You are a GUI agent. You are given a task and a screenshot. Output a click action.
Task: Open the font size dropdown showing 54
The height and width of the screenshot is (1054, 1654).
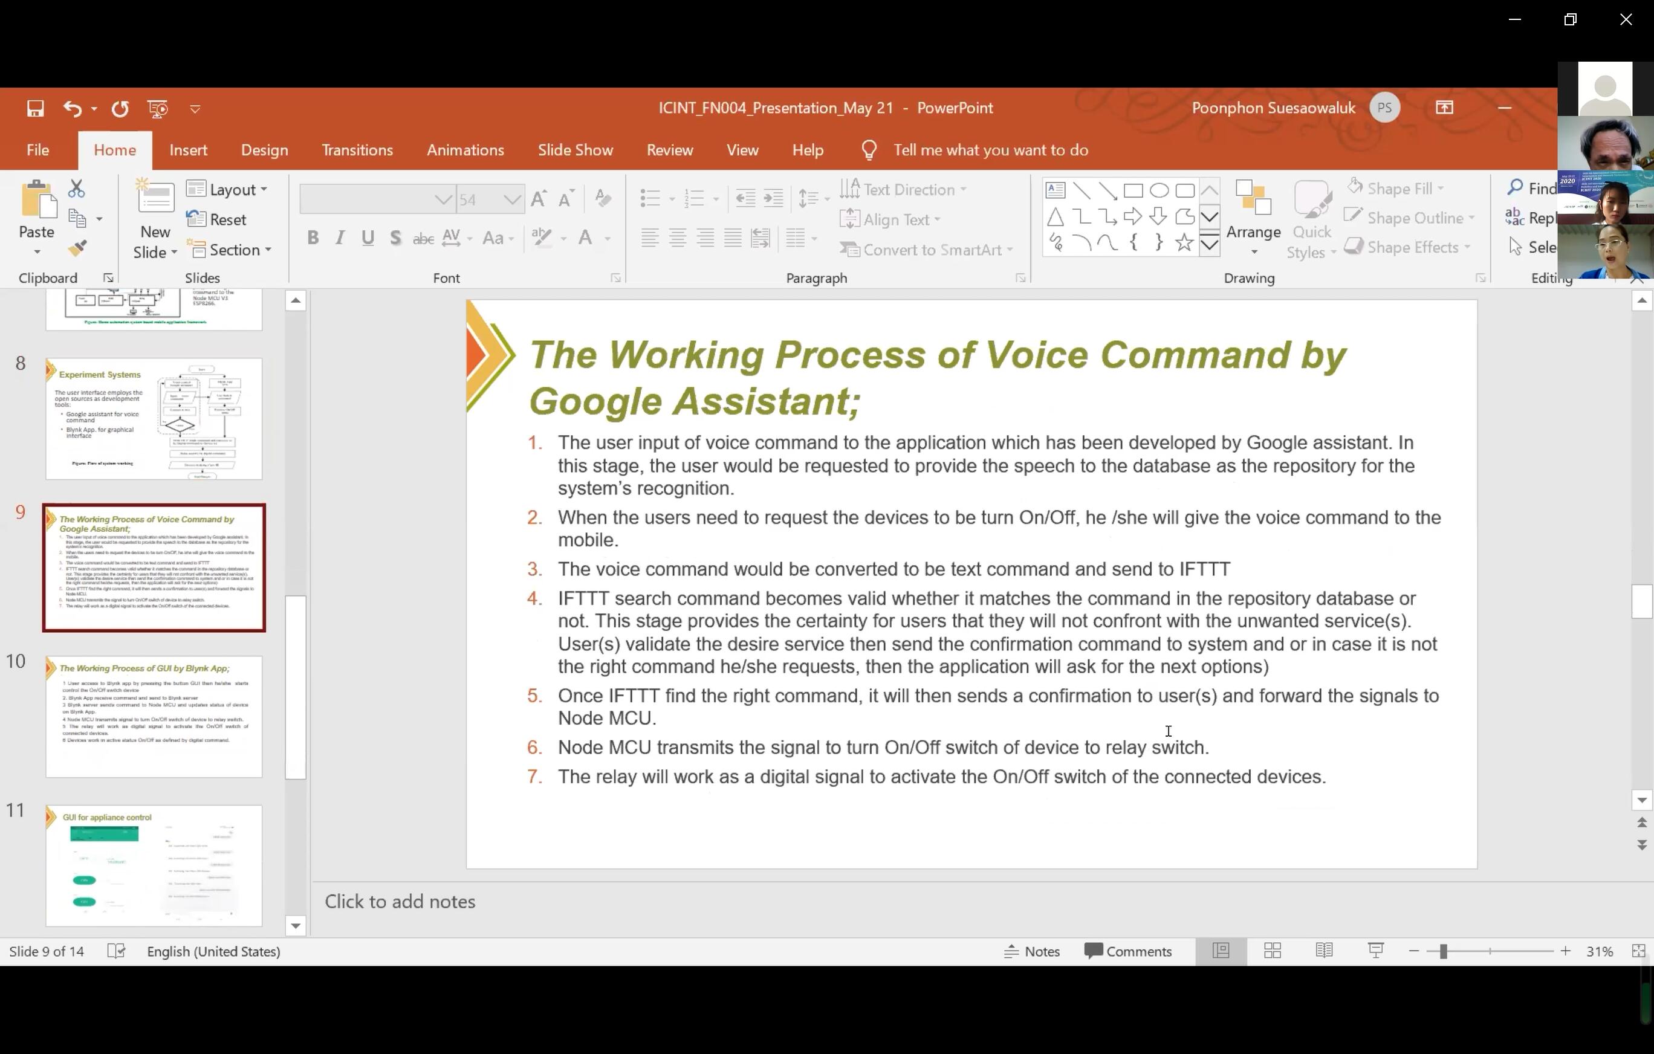coord(511,200)
